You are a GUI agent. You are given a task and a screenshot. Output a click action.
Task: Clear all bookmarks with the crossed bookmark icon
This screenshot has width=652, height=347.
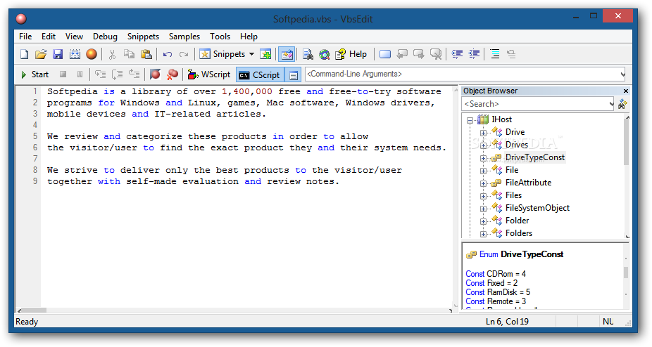coord(436,54)
